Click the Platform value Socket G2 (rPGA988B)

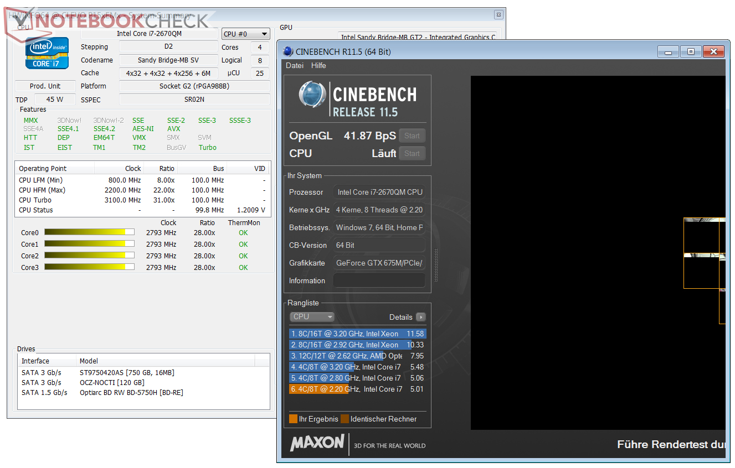(194, 86)
